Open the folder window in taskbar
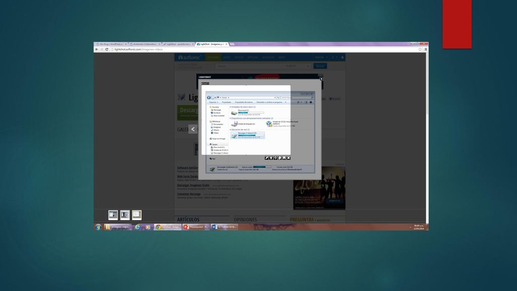 (118, 227)
